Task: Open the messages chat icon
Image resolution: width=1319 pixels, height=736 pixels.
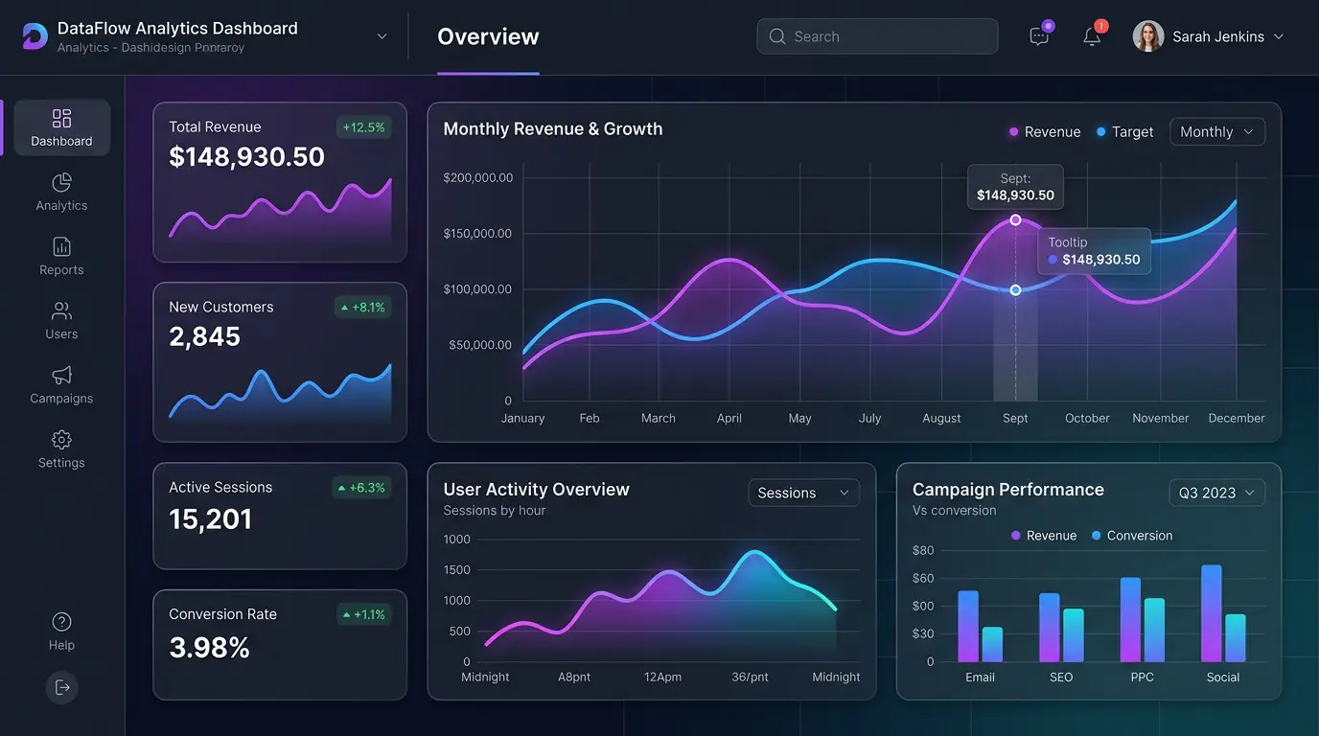Action: click(1039, 36)
